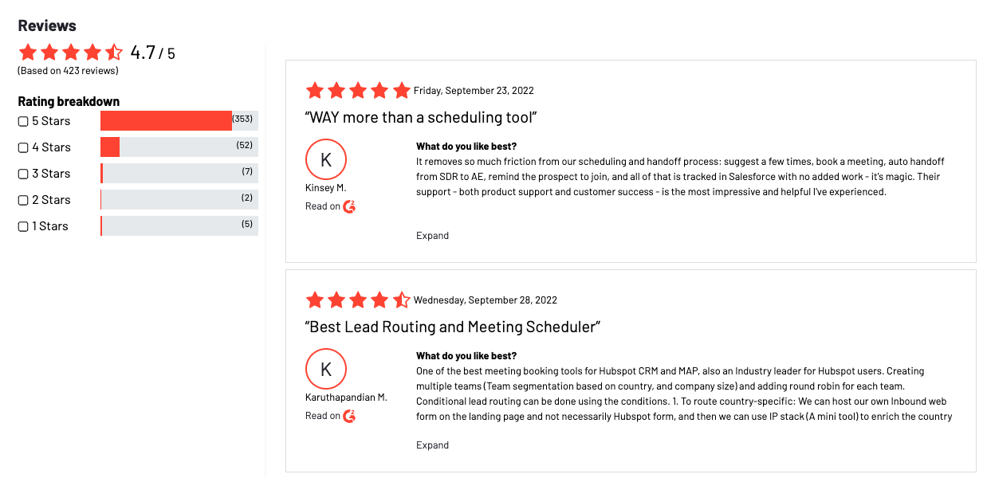Image resolution: width=987 pixels, height=478 pixels.
Task: Click the overall 4.7 star rating icons
Action: [x=71, y=53]
